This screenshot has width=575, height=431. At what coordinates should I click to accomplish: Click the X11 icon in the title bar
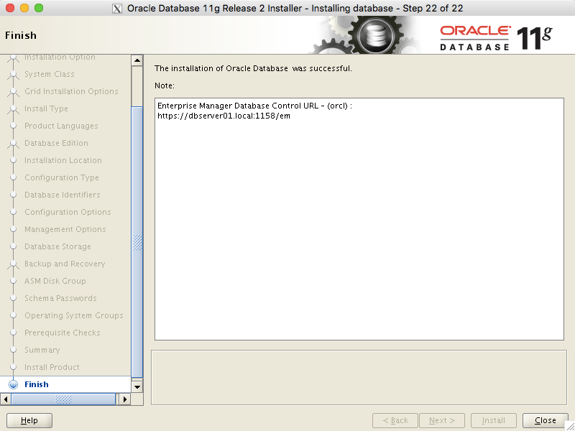(117, 8)
